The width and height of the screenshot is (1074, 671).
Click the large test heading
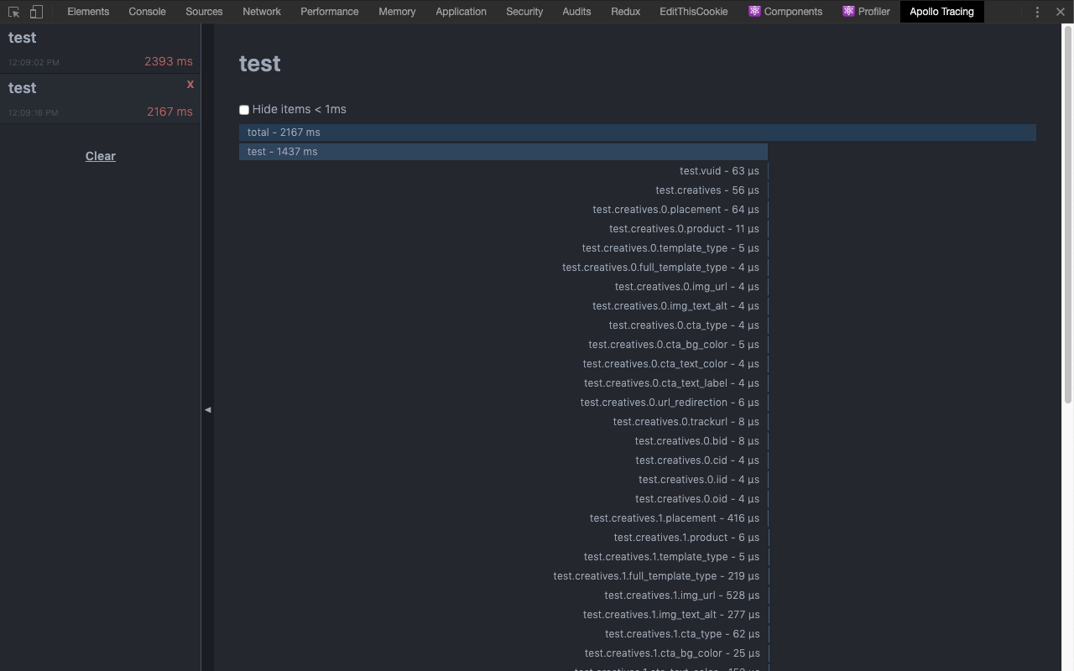pos(260,64)
